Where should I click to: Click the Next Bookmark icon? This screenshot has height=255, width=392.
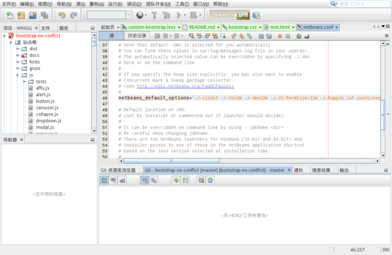click(x=242, y=36)
